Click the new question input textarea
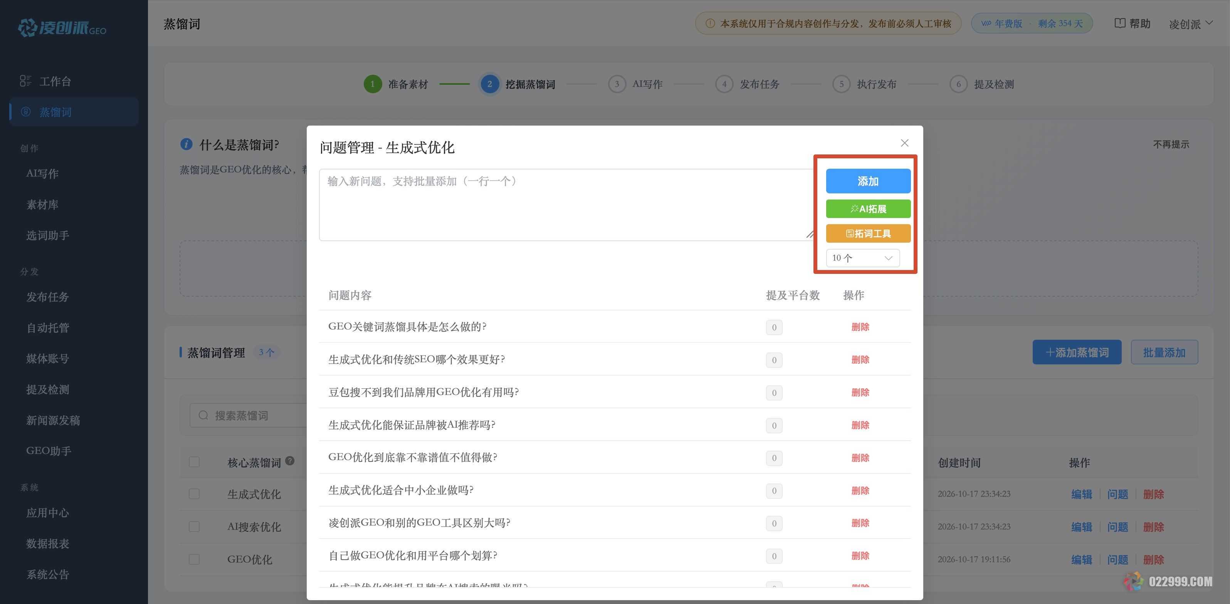 (x=567, y=205)
